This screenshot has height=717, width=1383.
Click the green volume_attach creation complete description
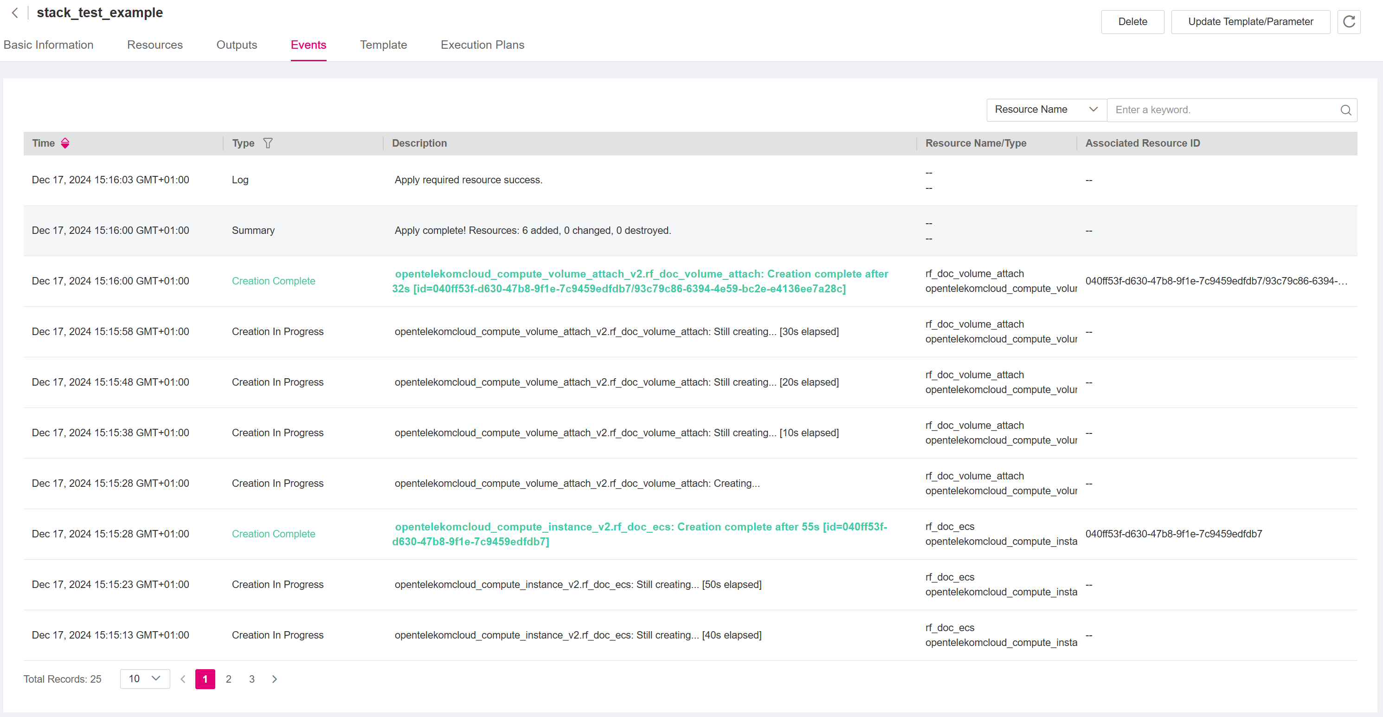(640, 281)
